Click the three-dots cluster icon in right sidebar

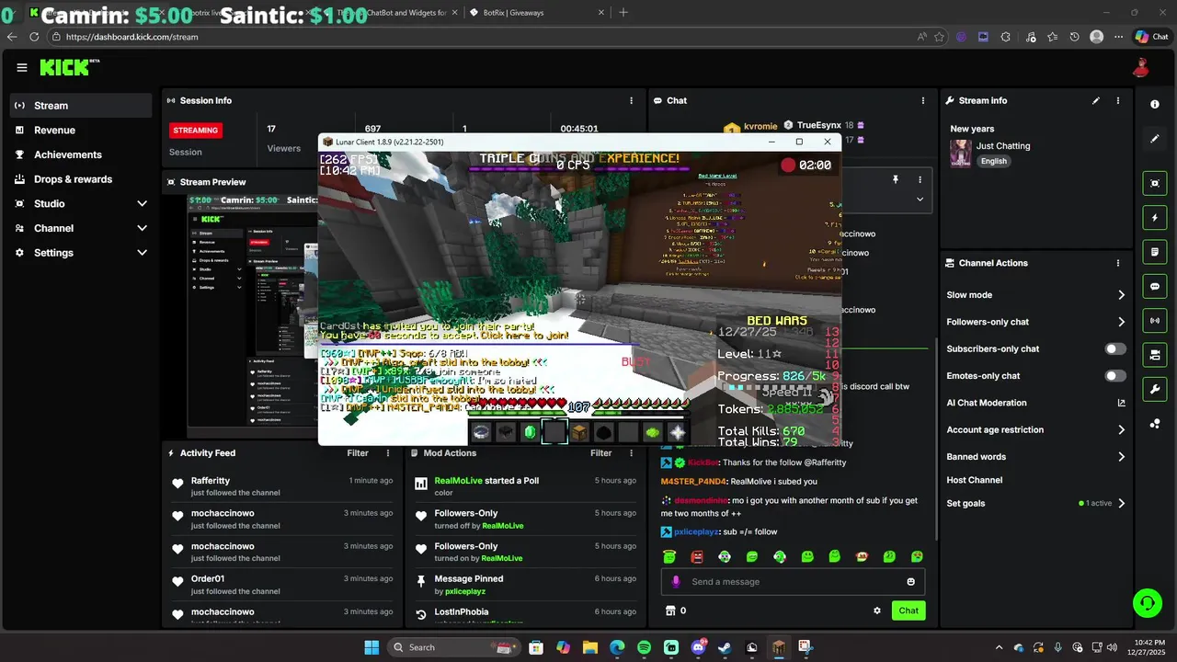[x=1155, y=423]
